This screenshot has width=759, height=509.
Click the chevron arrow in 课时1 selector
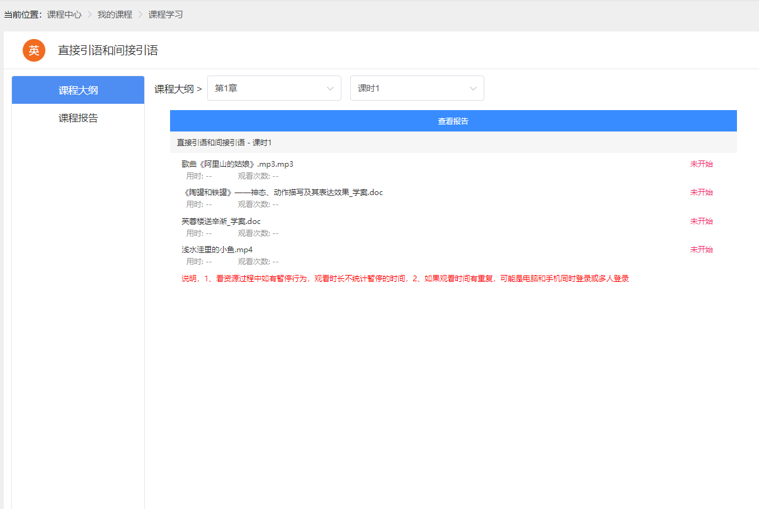point(473,89)
